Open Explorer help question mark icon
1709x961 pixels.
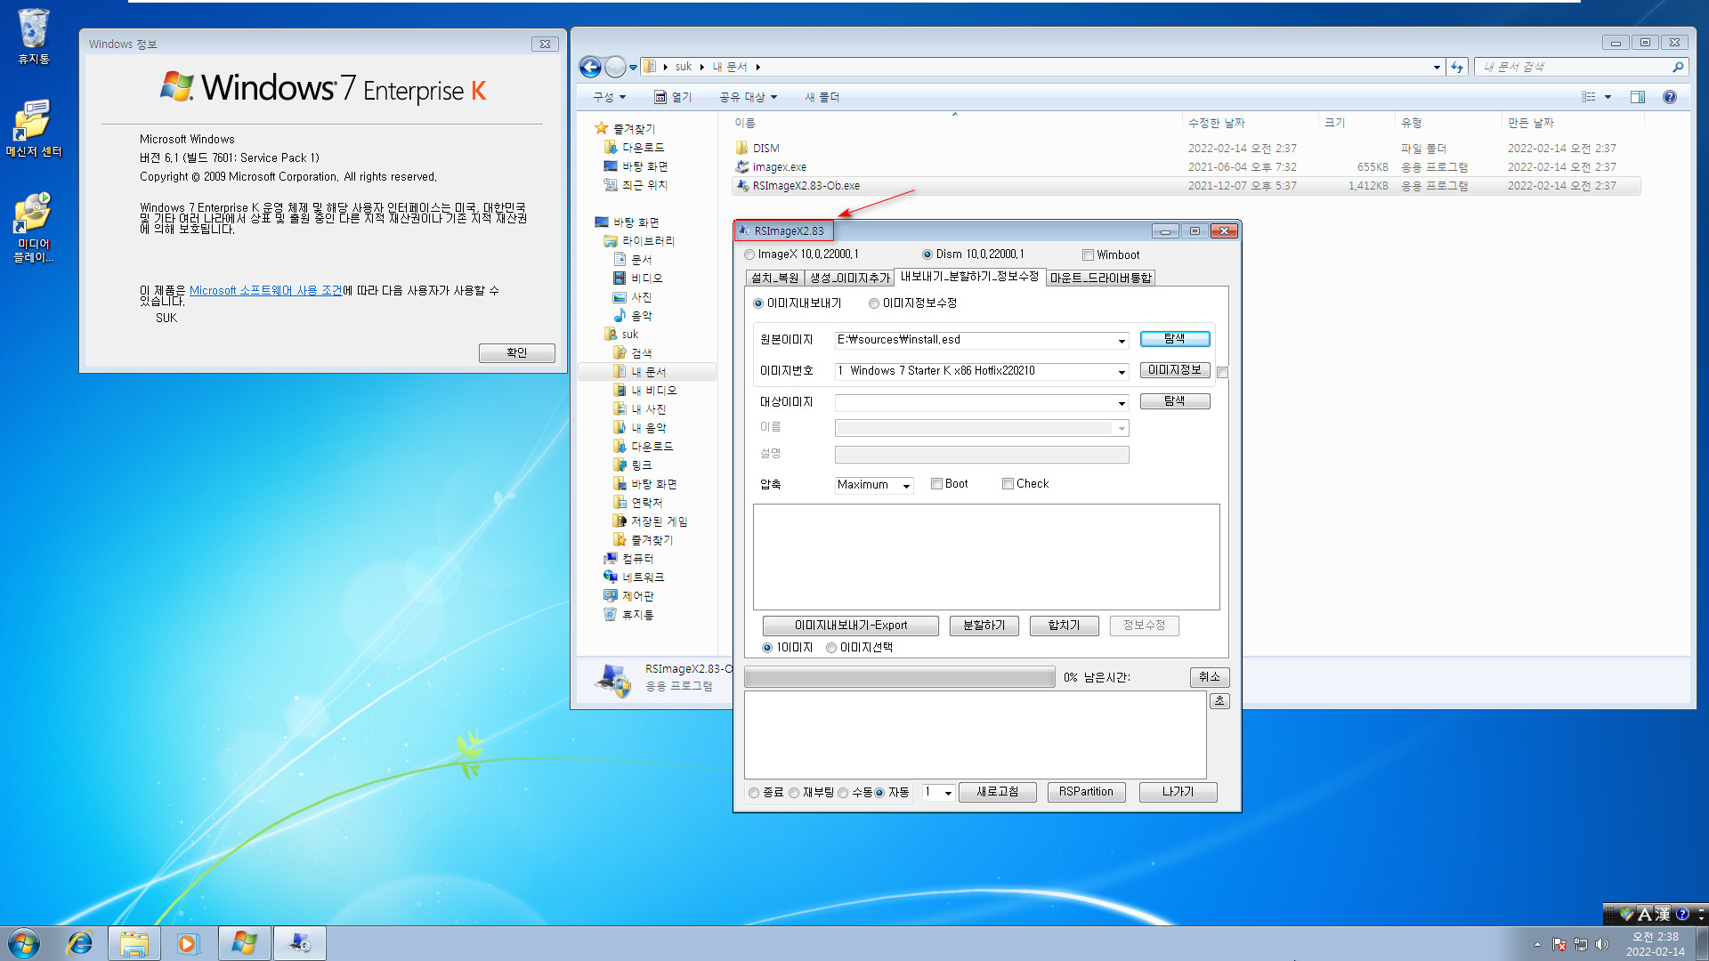(1670, 97)
